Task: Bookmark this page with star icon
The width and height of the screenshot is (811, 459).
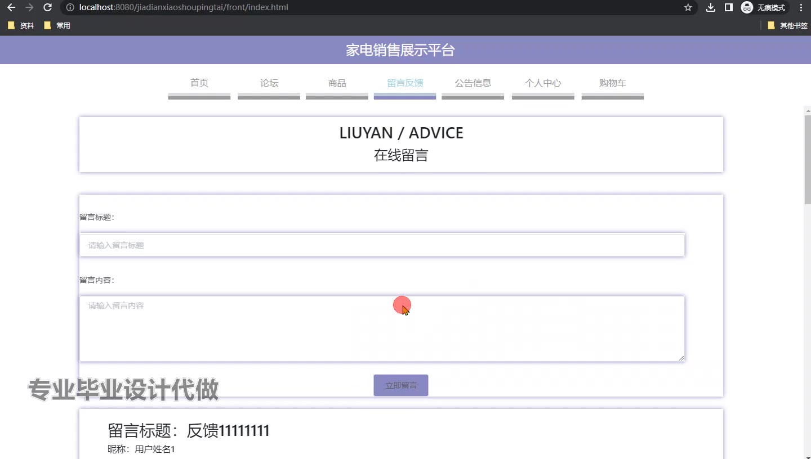Action: [x=688, y=7]
